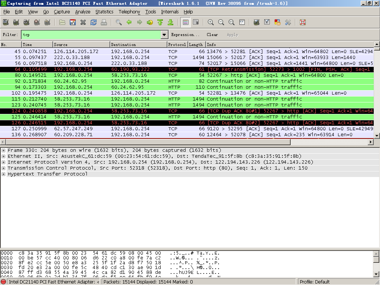Select packet 64 TCP Retransmission row

pos(187,69)
